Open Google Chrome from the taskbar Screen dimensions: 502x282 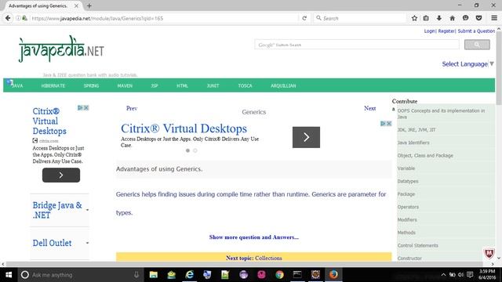[x=279, y=275]
